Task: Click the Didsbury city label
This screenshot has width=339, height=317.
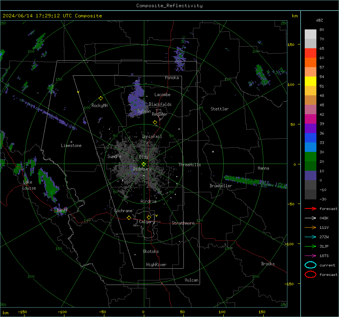Action: pyautogui.click(x=142, y=169)
